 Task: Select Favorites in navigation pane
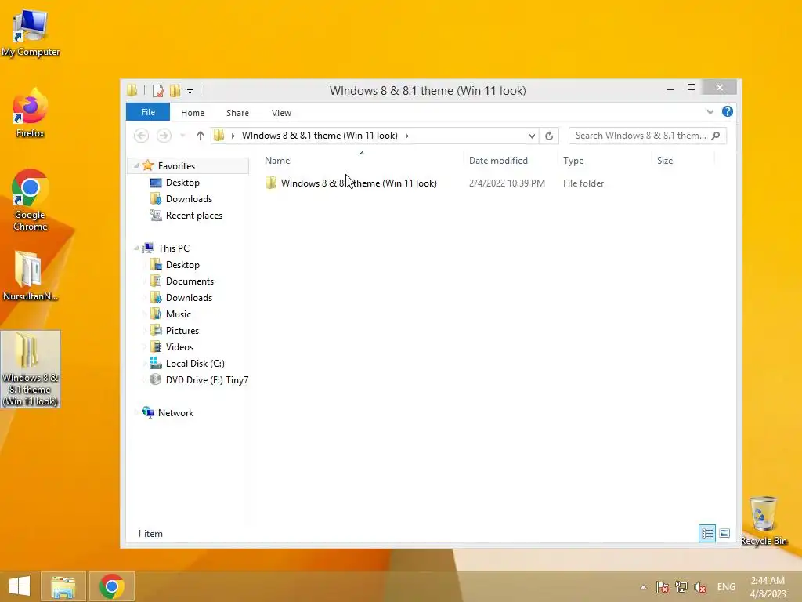click(176, 166)
